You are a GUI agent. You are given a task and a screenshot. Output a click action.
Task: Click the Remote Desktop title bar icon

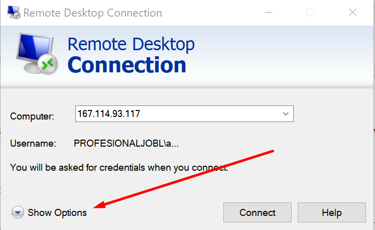[14, 13]
